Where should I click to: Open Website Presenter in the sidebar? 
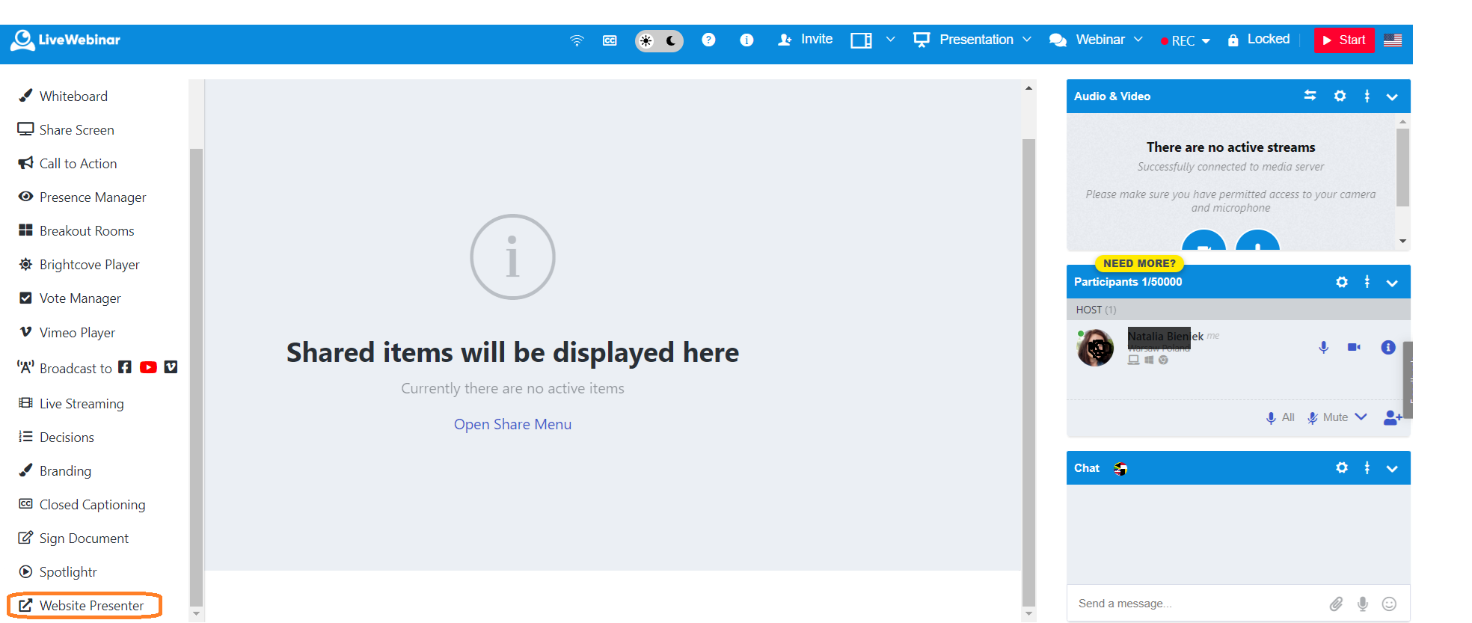click(91, 606)
